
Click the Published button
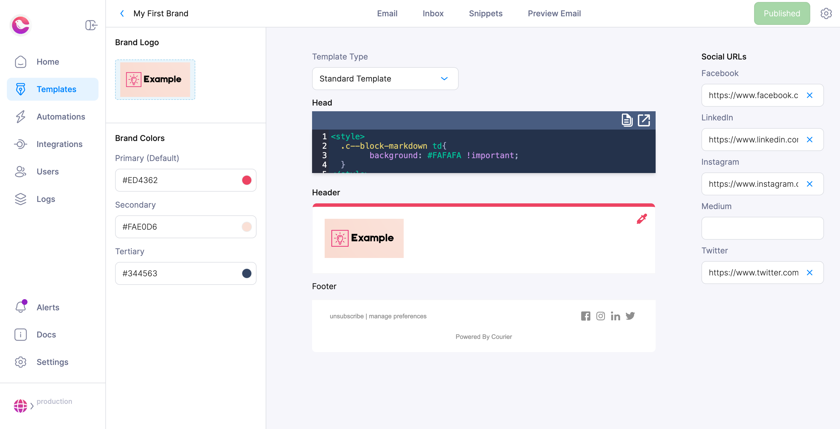pos(782,13)
